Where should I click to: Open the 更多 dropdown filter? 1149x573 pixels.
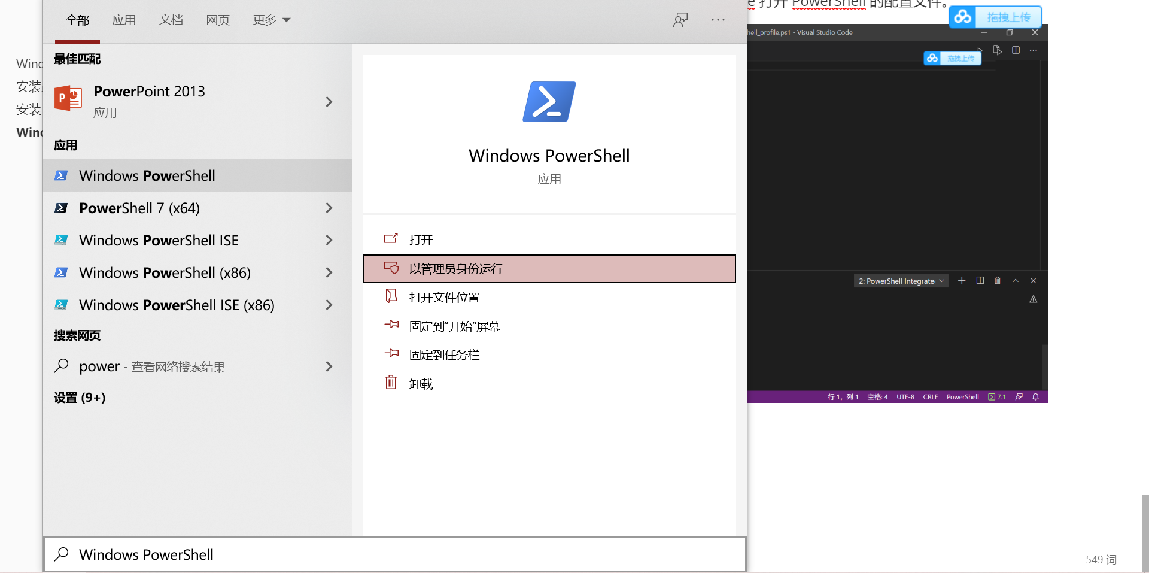271,20
